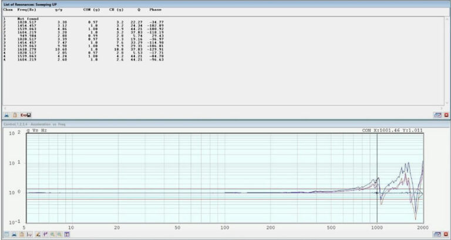This screenshot has height=240, width=451.
Task: Click the graph panel's Acceleration vs Freq title bar
Action: (225, 124)
